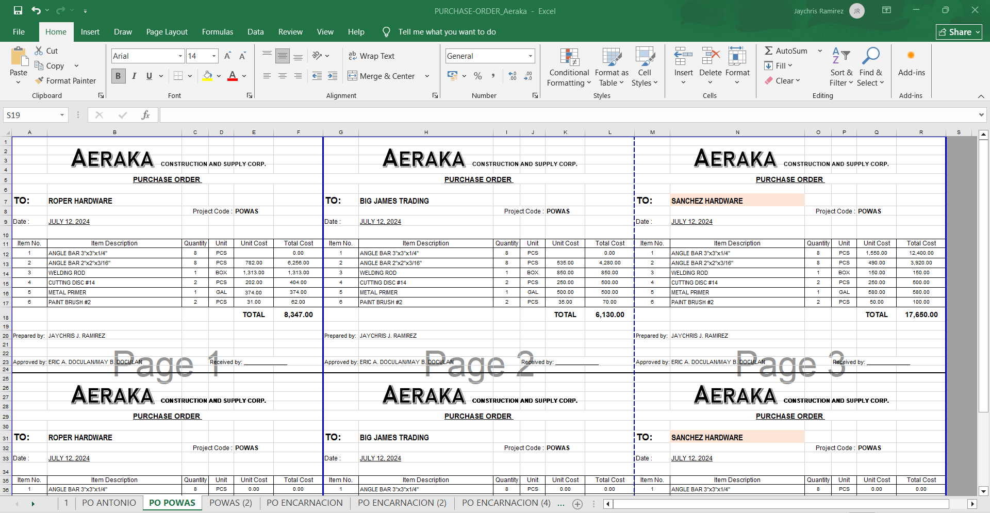Switch to PO ENCARNACION sheet tab
Screen dimensions: 990x513
(x=304, y=503)
